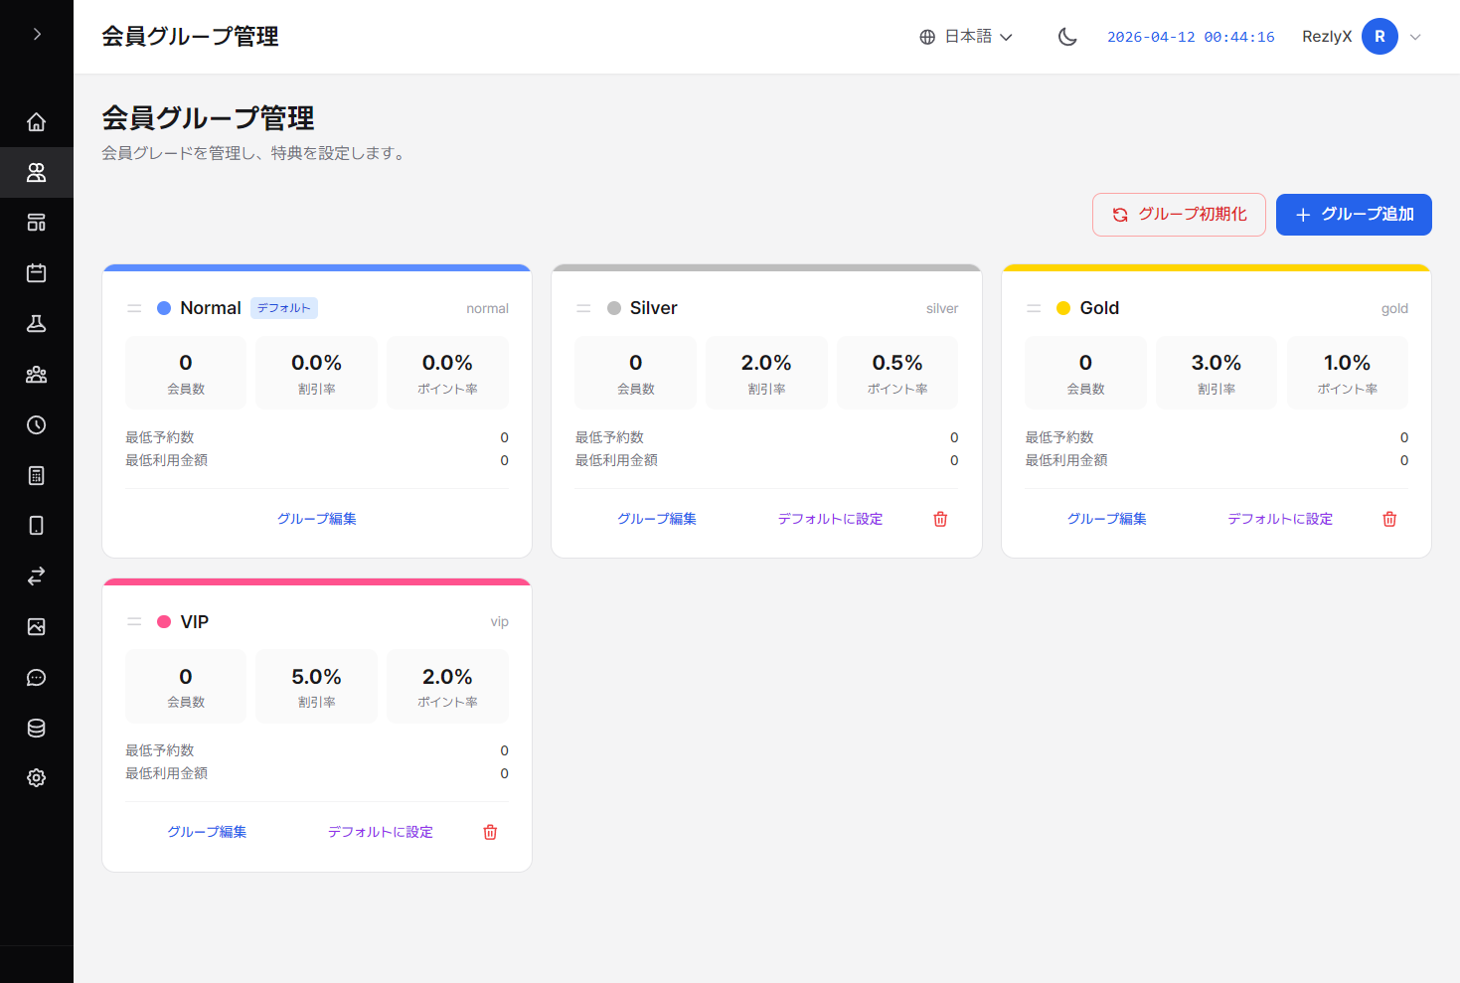Click the globe icon beside 日本語
1460x983 pixels.
pyautogui.click(x=927, y=37)
